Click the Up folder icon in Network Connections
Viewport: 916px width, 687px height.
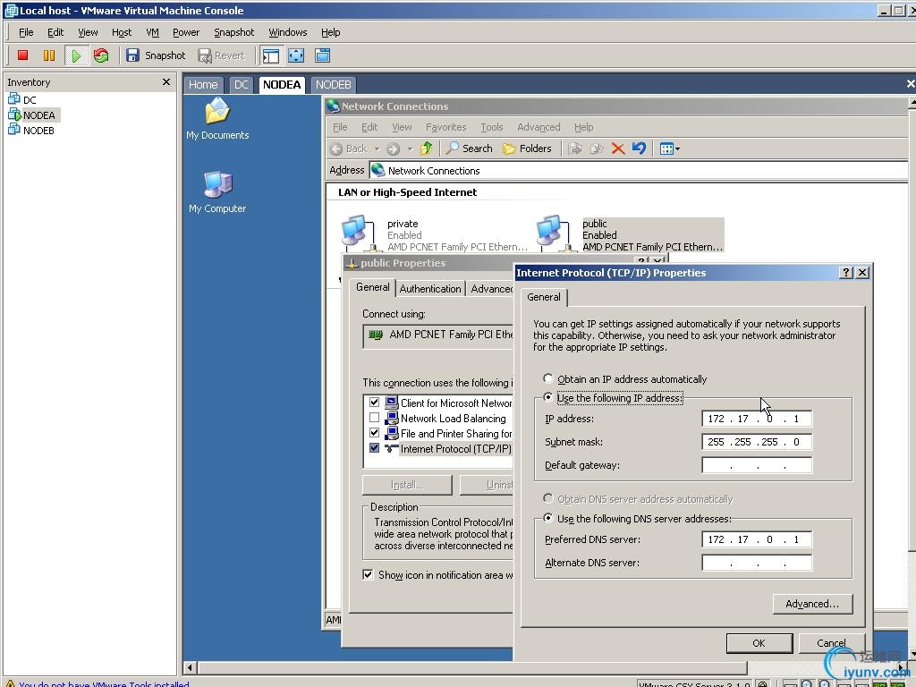coord(427,148)
